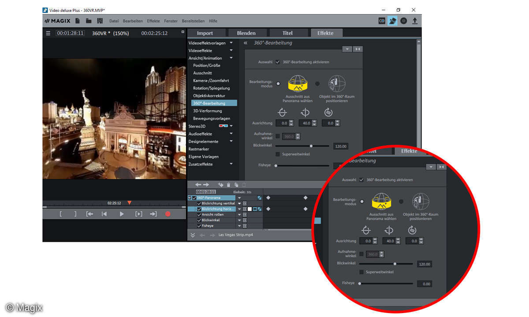Open the dropdown arrow on the Blickrichtung vertikal row
The width and height of the screenshot is (529, 317).
coord(239,203)
